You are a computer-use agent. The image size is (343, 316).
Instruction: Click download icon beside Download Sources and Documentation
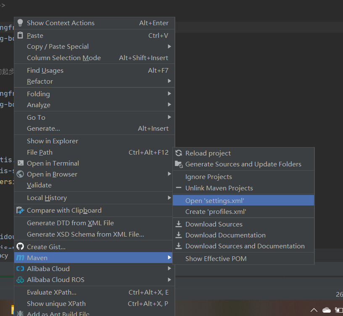[x=179, y=246]
